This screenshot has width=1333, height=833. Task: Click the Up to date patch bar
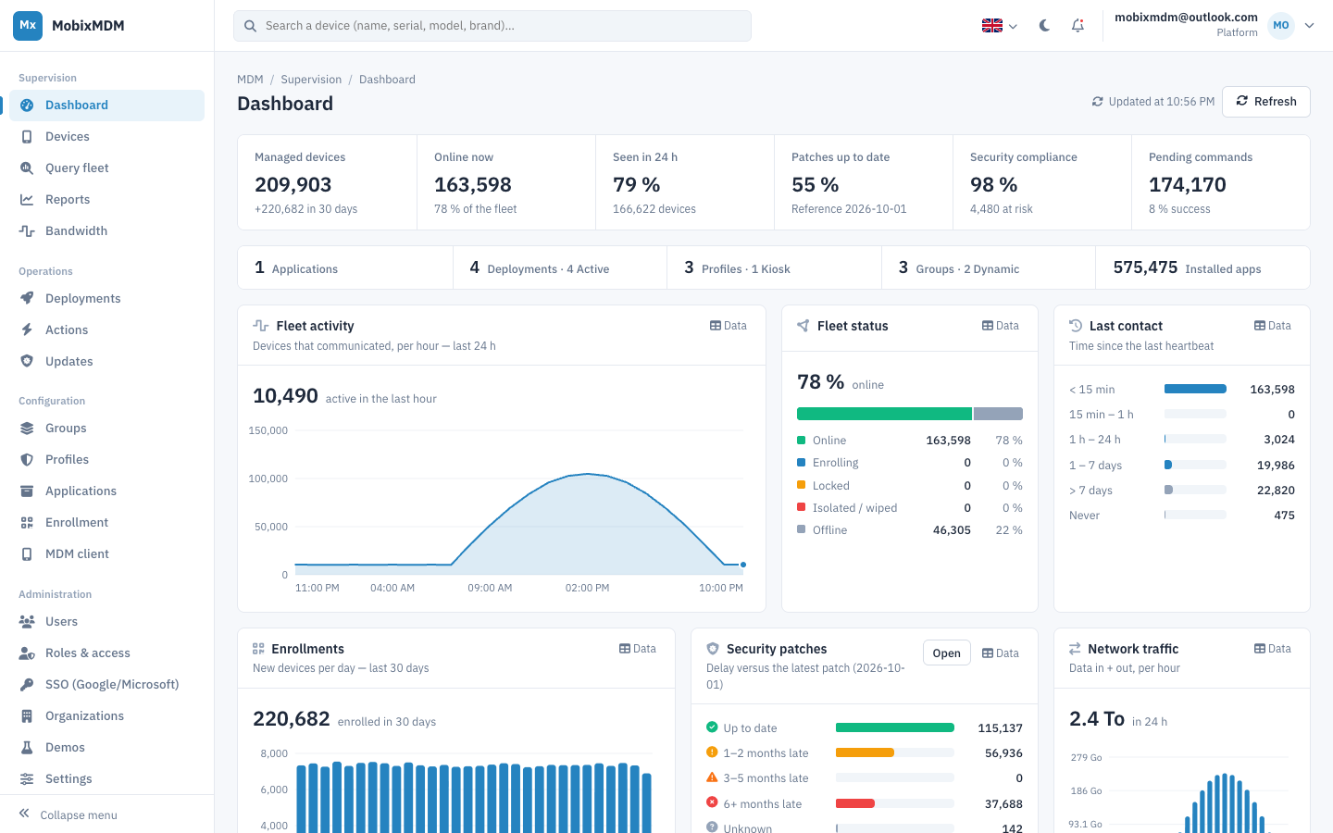[895, 727]
